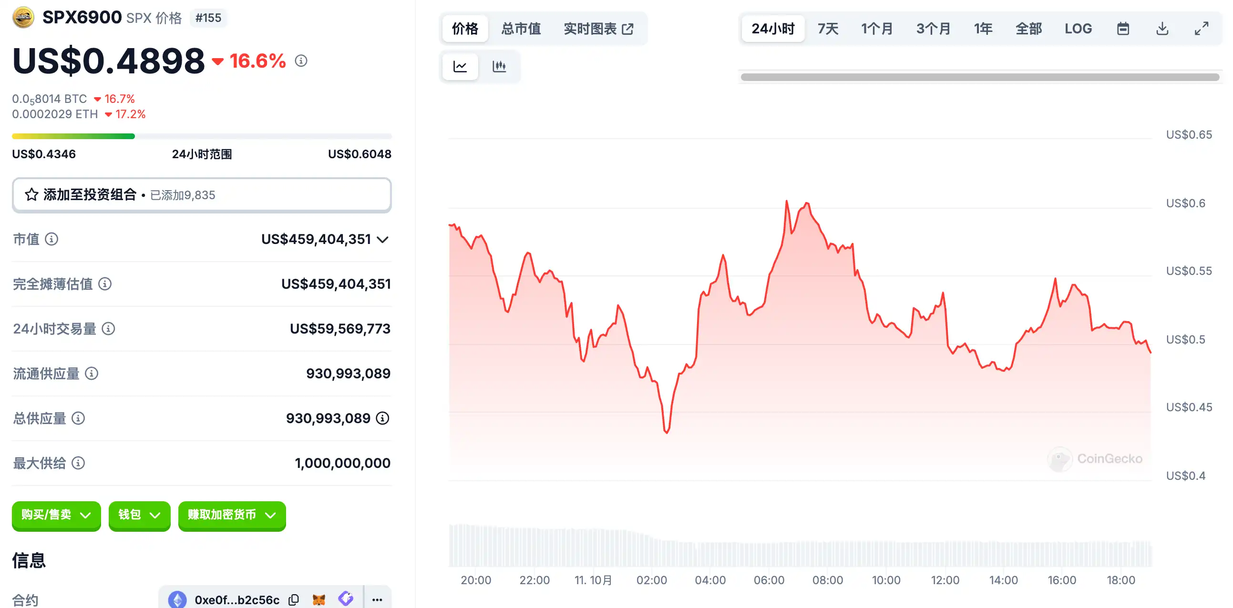This screenshot has width=1233, height=608.
Task: Open the calendar date range picker
Action: coord(1123,29)
